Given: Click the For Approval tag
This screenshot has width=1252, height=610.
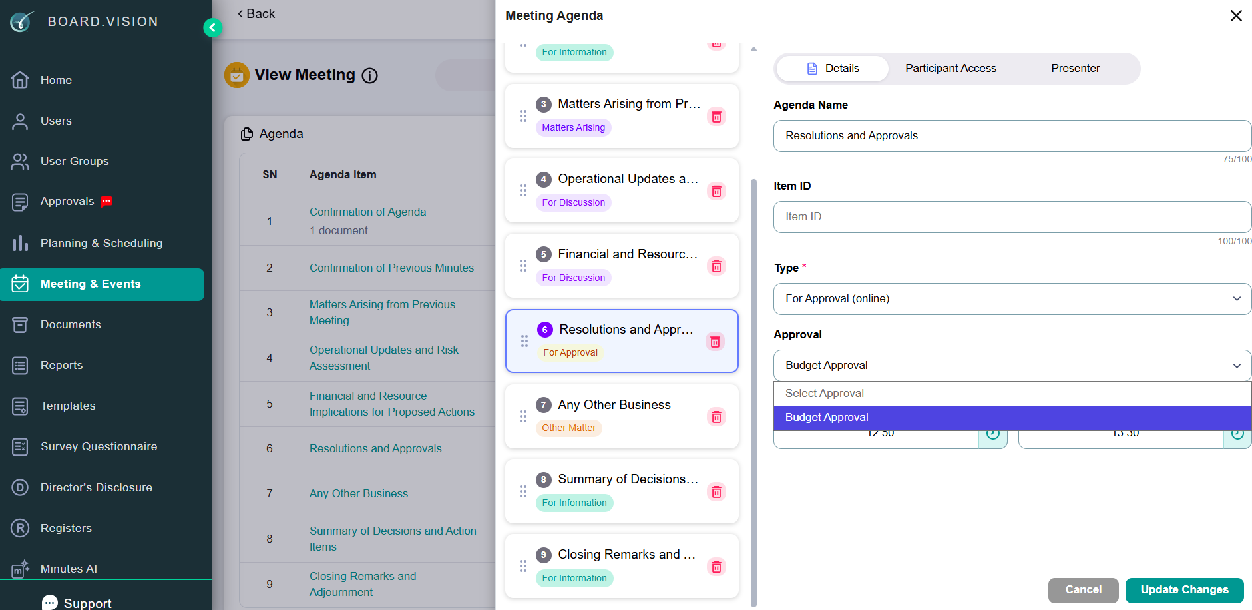Looking at the screenshot, I should coord(570,352).
